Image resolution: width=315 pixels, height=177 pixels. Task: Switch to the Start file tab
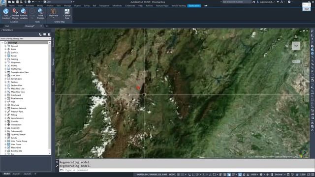click(x=7, y=26)
